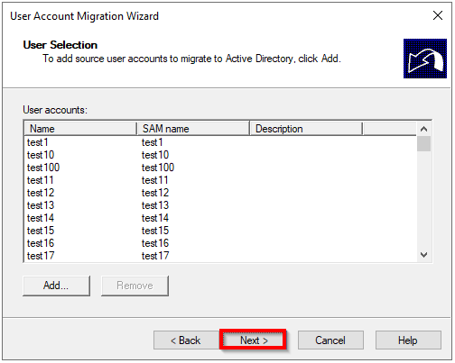This screenshot has height=363, width=455.
Task: Click the Description column header
Action: click(306, 129)
